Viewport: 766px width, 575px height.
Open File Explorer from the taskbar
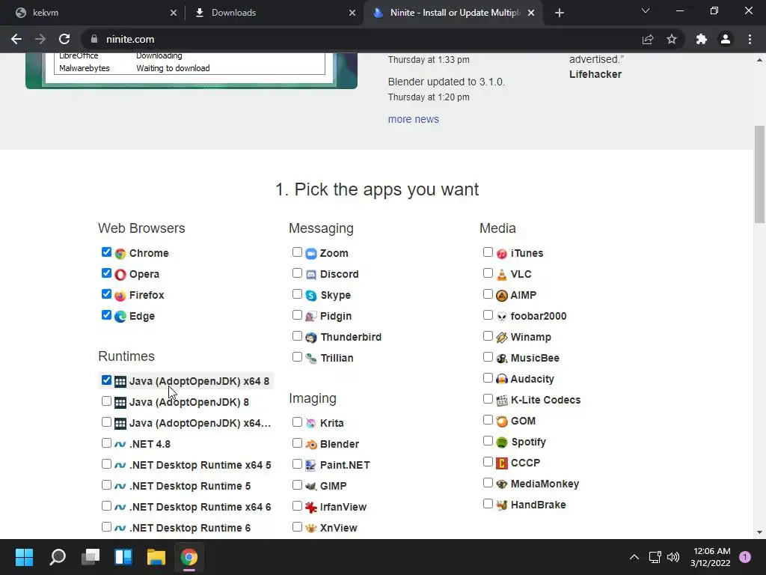tap(156, 557)
